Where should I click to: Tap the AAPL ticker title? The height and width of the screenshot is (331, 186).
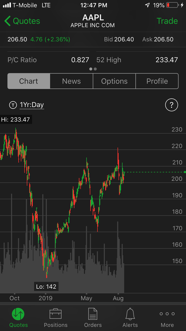[x=93, y=18]
